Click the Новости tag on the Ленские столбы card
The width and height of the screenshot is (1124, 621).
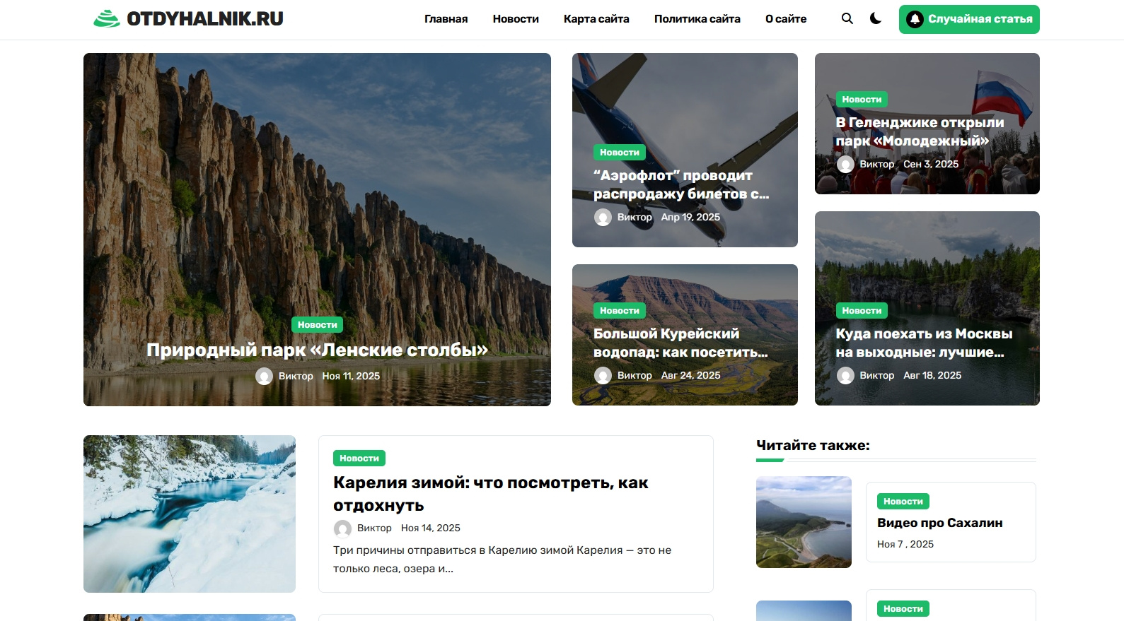317,325
